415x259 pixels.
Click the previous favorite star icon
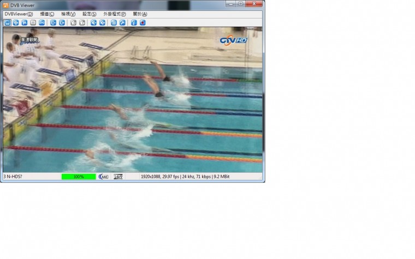[x=73, y=23]
